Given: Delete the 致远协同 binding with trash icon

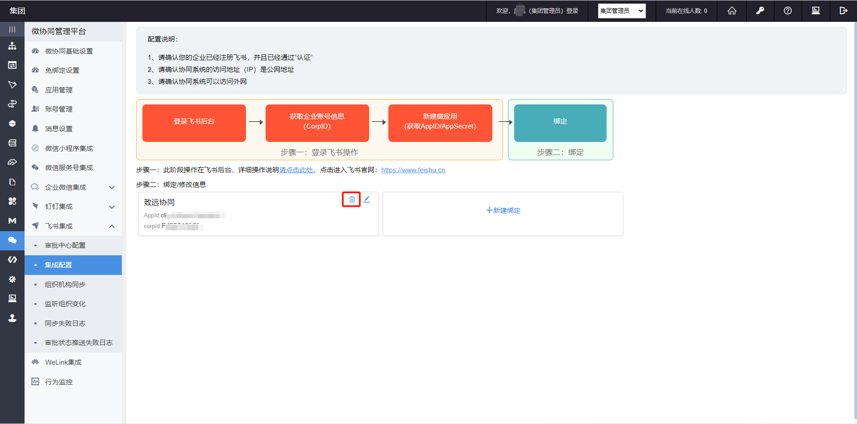Looking at the screenshot, I should click(x=352, y=200).
